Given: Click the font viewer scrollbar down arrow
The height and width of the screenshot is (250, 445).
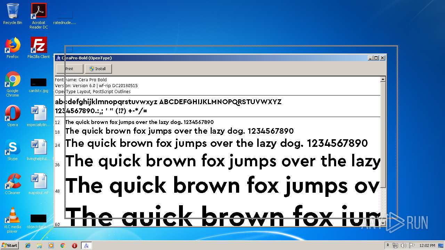Looking at the screenshot, I should point(383,224).
